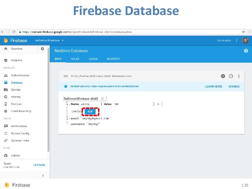The height and width of the screenshot is (189, 252).
Task: Select the email tree entry
Action: click(x=90, y=118)
